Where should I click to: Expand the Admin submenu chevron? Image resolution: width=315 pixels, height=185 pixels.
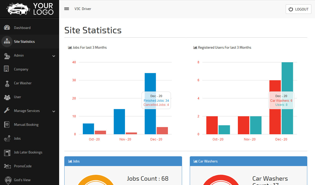[54, 56]
